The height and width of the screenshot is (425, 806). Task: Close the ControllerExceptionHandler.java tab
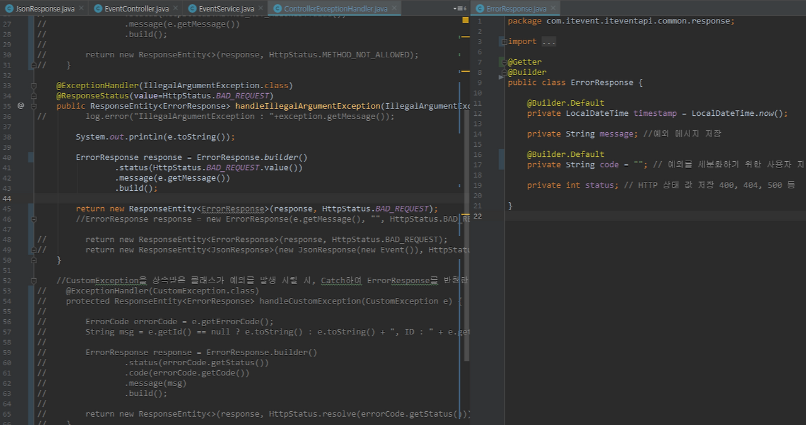[394, 9]
